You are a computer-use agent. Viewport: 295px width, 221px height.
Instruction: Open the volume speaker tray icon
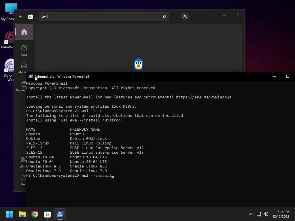pos(266,214)
